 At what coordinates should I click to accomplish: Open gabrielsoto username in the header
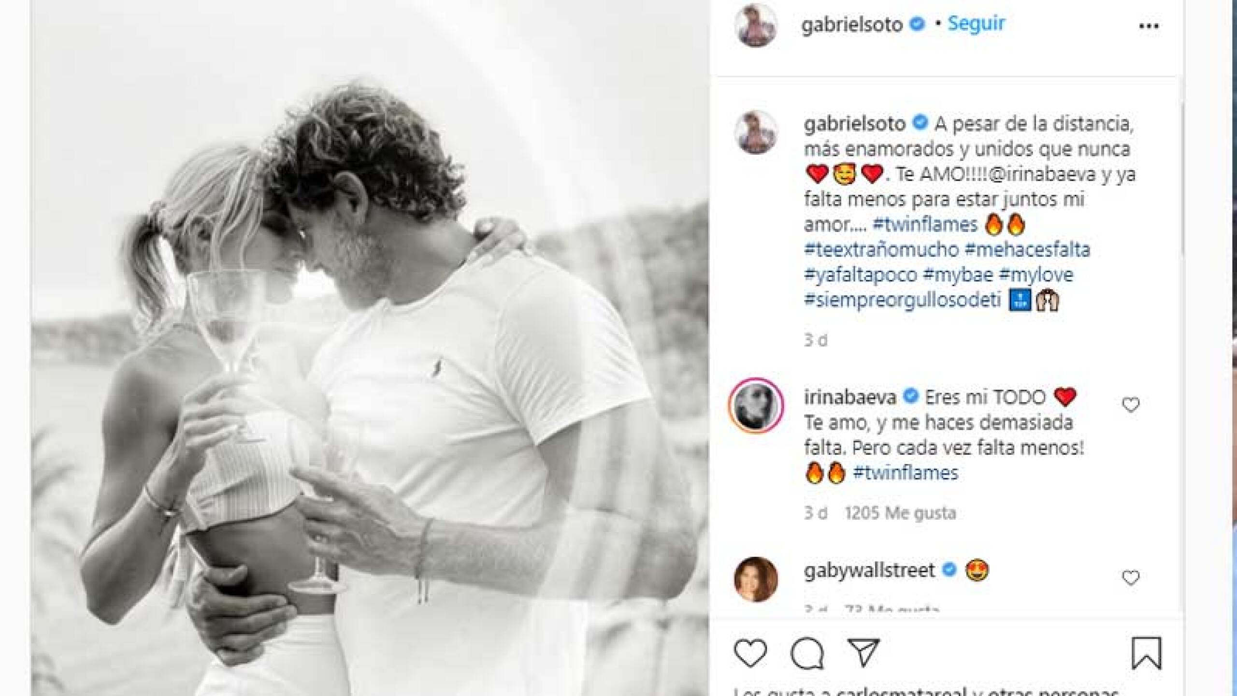[x=852, y=24]
